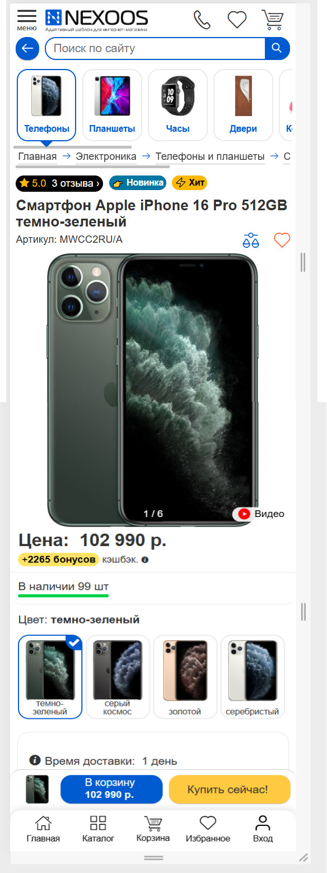
Task: Open the hamburger menu icon
Action: (x=26, y=20)
